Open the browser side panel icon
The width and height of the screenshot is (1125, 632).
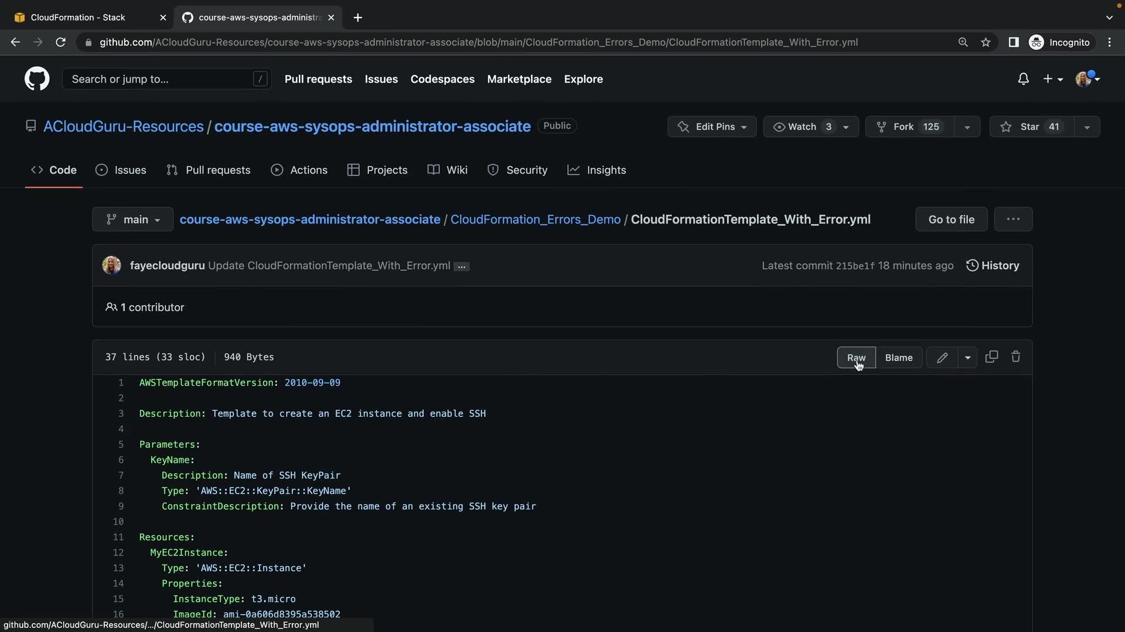tap(1013, 42)
